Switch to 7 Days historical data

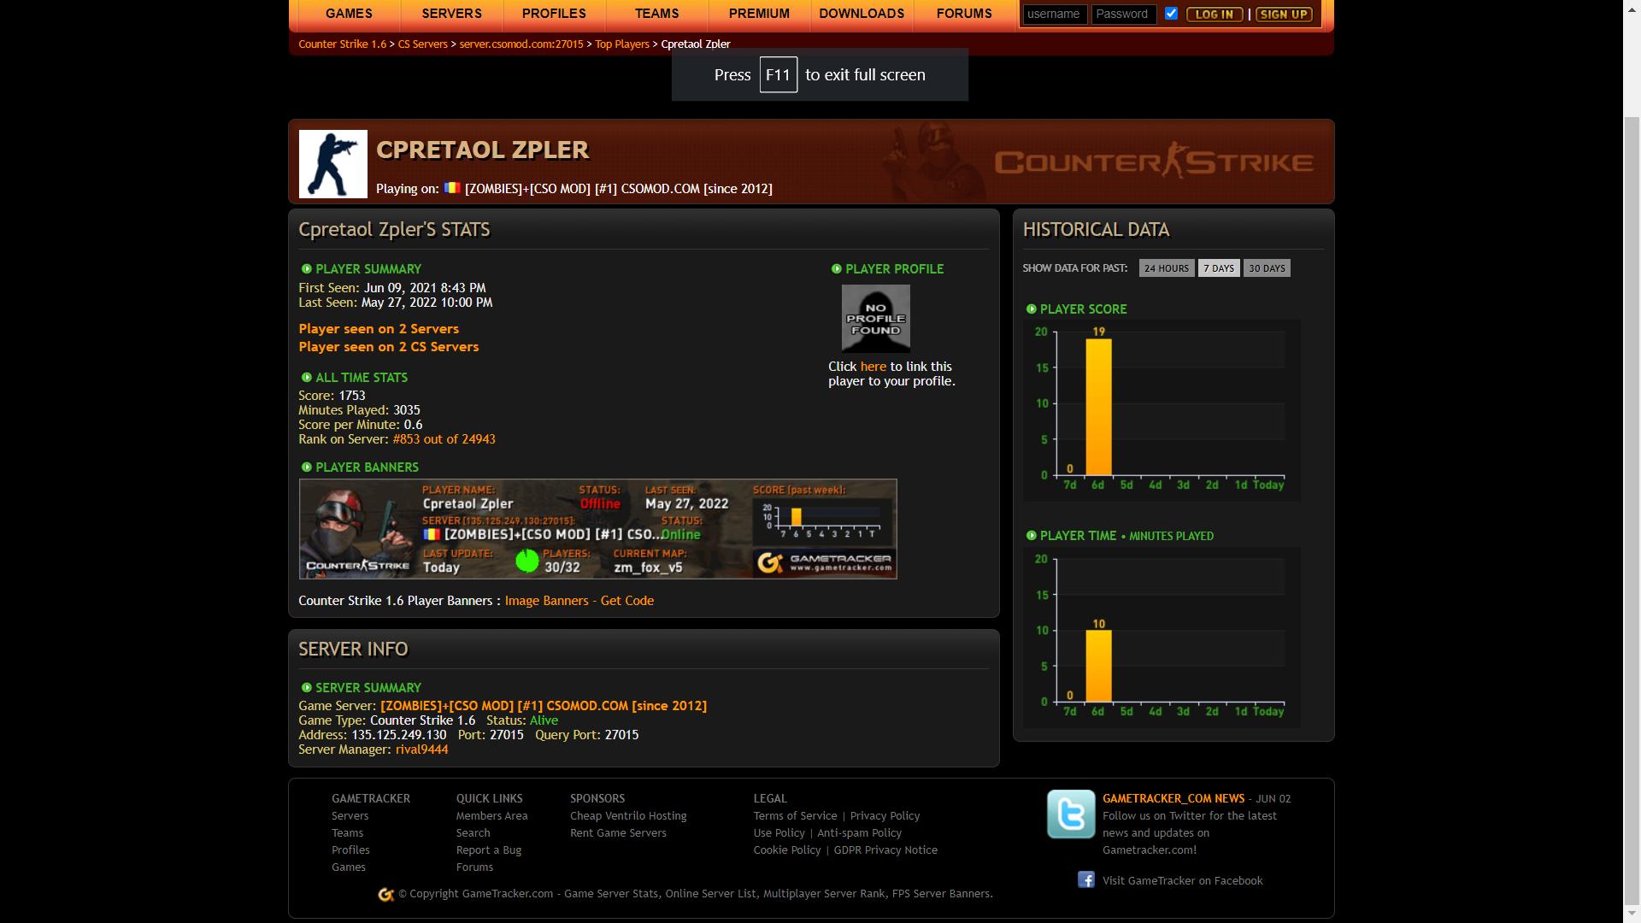point(1218,268)
